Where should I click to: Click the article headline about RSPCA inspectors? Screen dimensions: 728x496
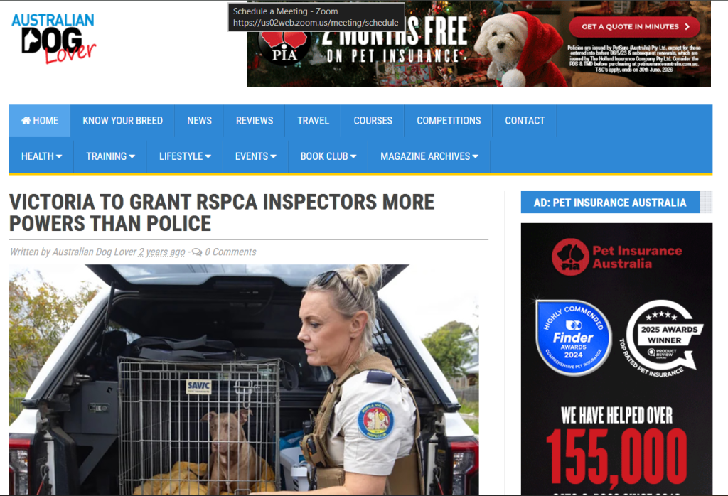coord(222,212)
